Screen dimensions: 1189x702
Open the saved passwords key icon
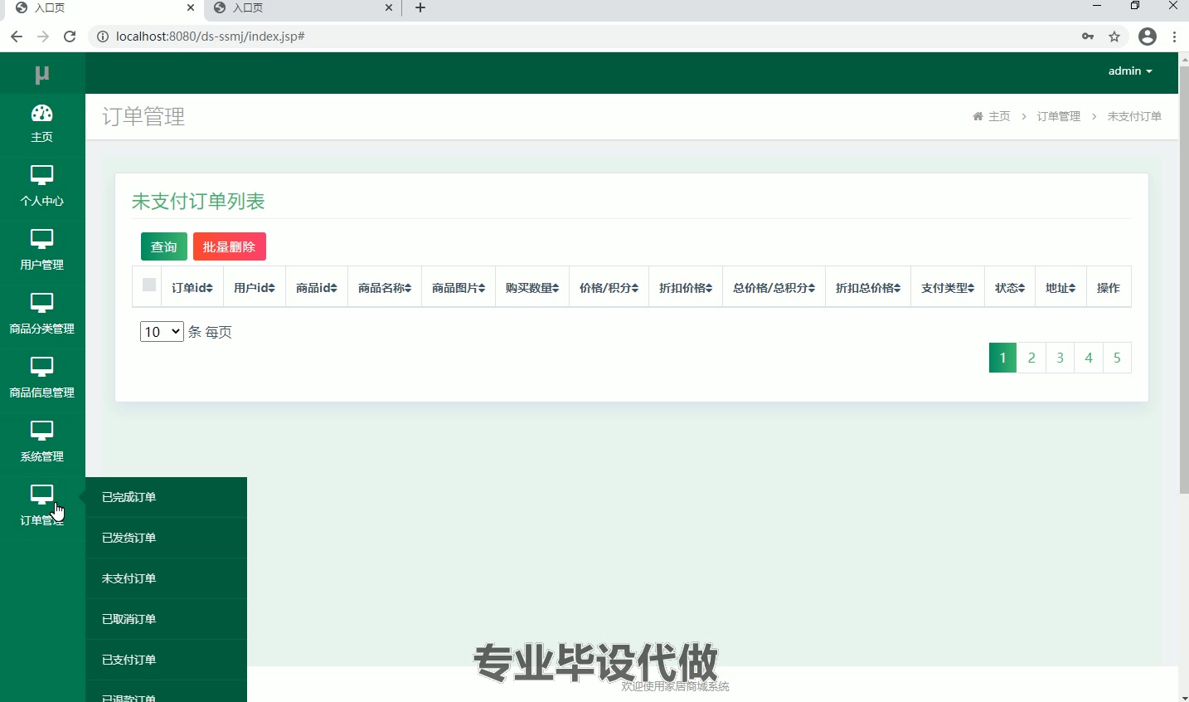pyautogui.click(x=1088, y=37)
